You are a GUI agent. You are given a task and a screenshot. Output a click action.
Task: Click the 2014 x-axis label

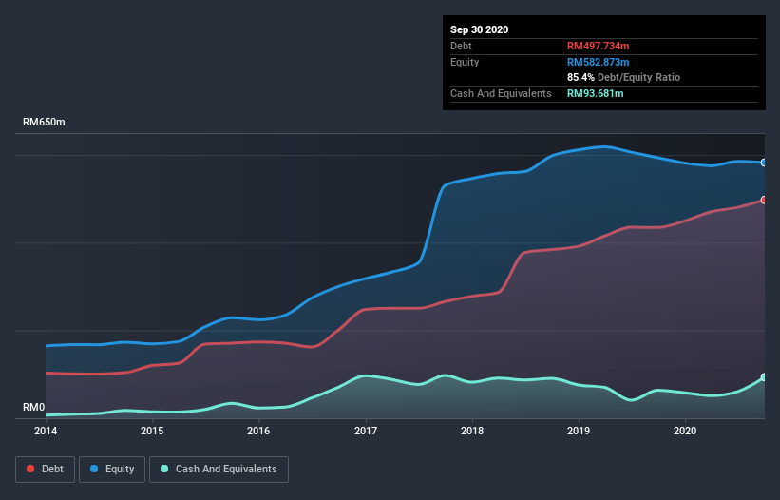(46, 431)
